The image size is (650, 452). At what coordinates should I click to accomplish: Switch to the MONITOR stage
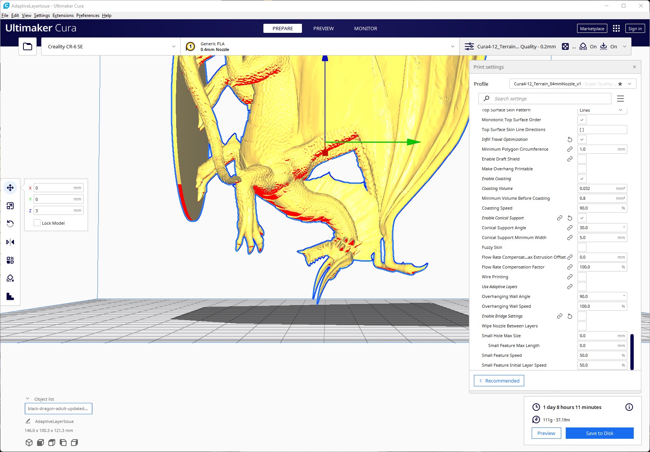[365, 28]
